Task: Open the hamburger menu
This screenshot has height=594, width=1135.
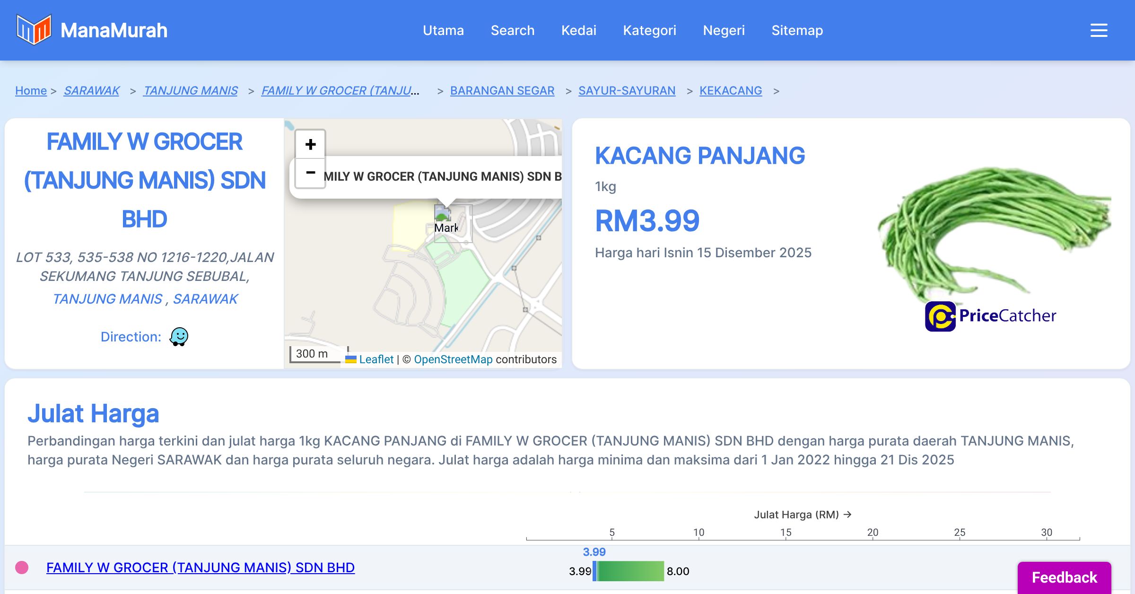Action: 1099,30
